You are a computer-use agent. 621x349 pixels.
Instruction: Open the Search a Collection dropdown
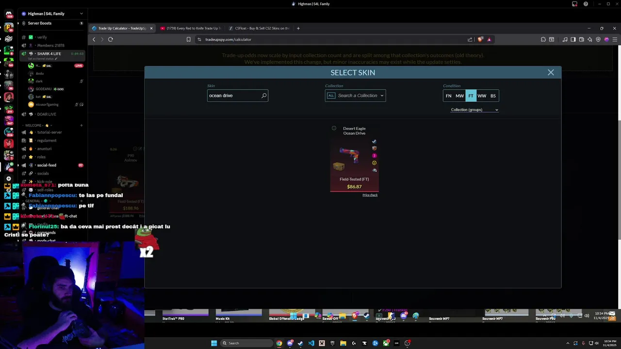(355, 95)
